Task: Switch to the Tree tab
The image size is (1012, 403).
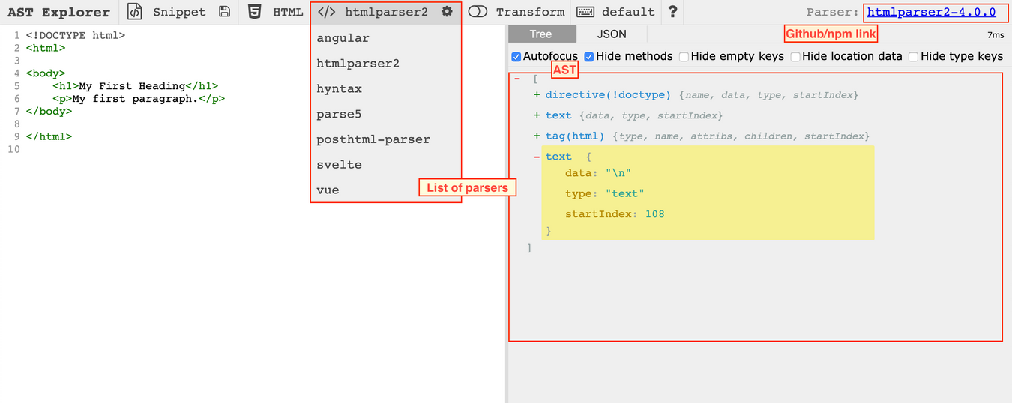Action: click(540, 34)
